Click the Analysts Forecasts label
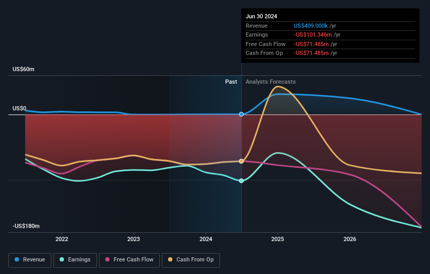 coord(270,82)
